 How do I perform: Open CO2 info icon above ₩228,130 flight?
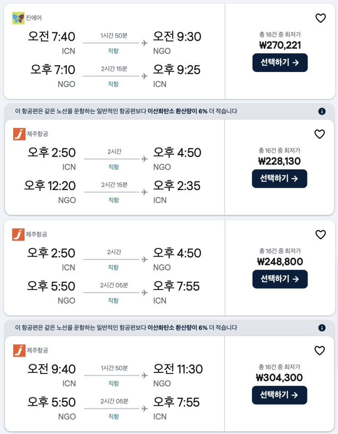(322, 111)
